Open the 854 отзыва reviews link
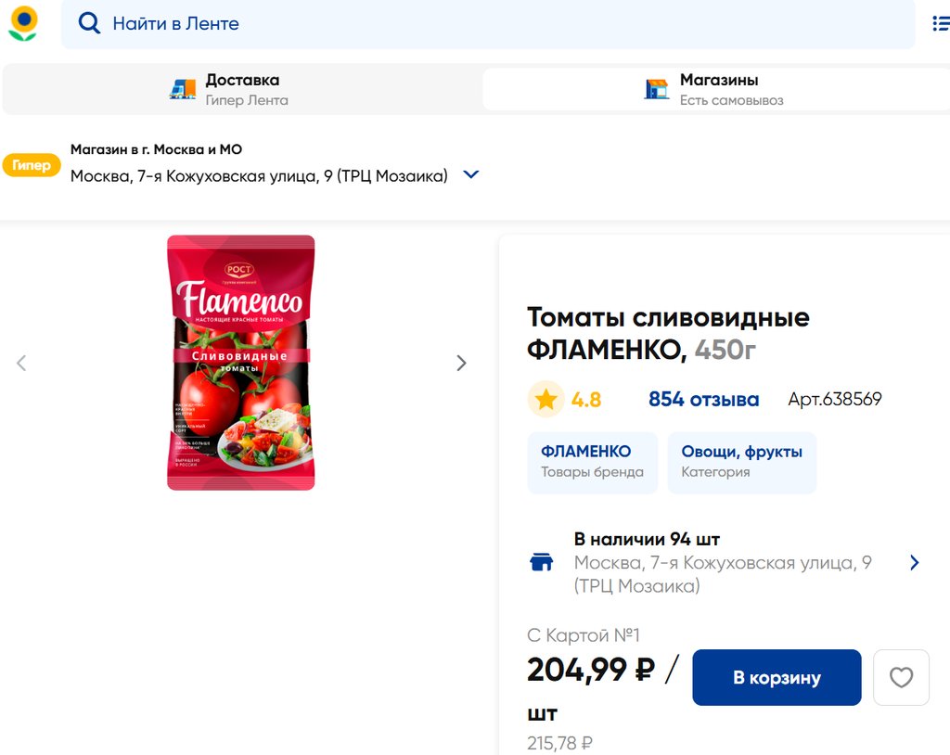 click(x=703, y=400)
